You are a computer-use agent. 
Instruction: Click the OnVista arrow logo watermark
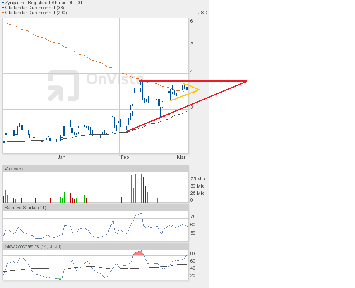click(x=63, y=85)
